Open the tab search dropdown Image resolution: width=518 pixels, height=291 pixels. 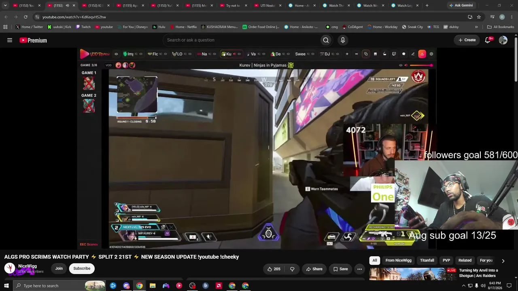coord(5,6)
